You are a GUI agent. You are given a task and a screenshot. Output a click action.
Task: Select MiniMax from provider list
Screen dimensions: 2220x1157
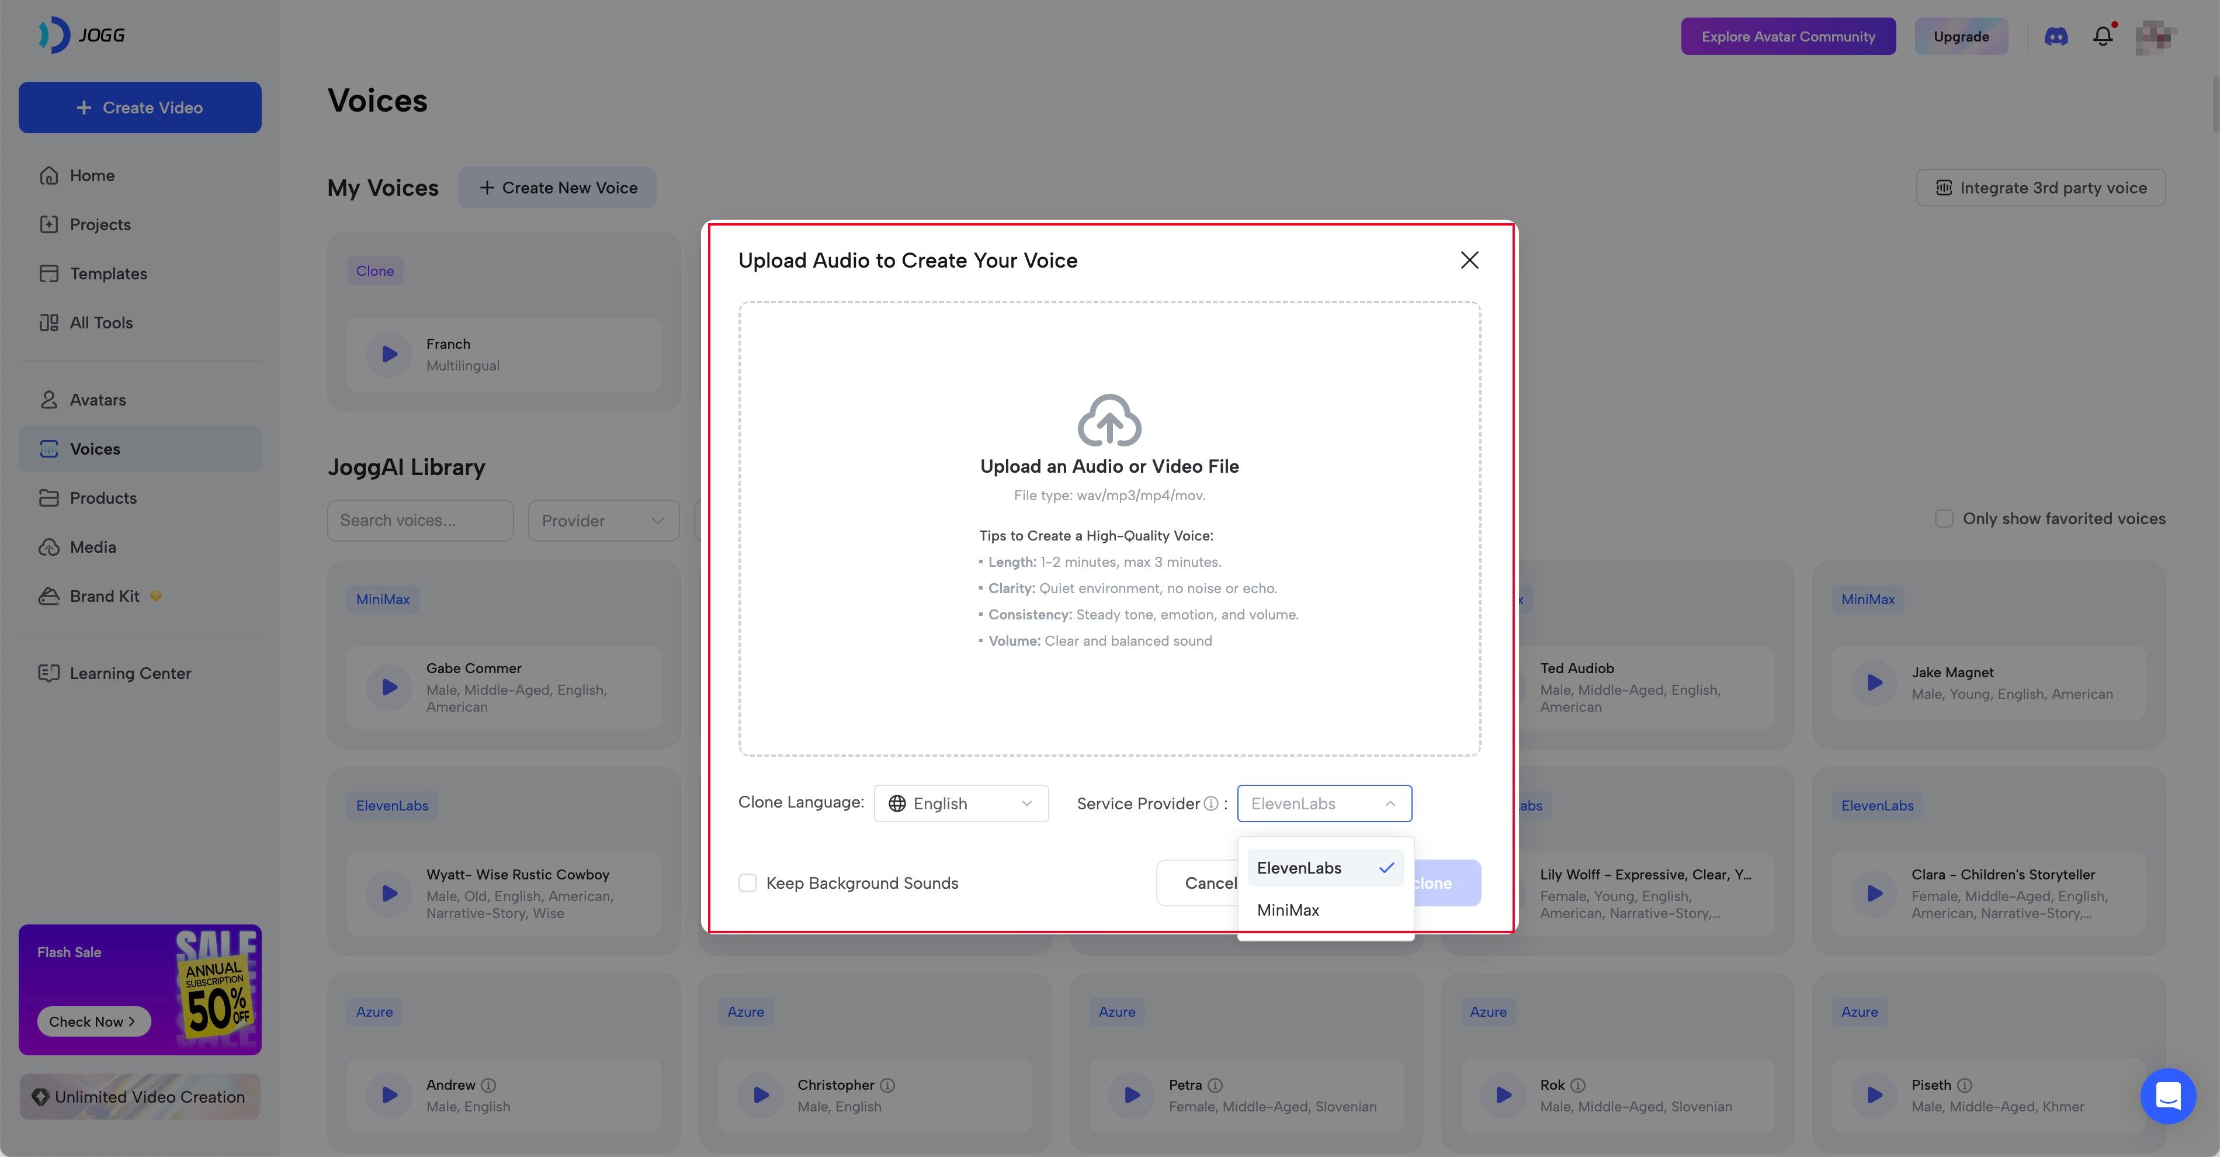point(1288,910)
